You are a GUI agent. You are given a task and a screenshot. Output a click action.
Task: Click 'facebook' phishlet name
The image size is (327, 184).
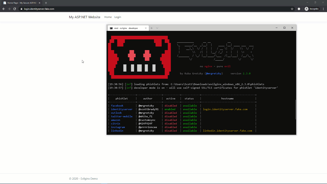pos(117,106)
